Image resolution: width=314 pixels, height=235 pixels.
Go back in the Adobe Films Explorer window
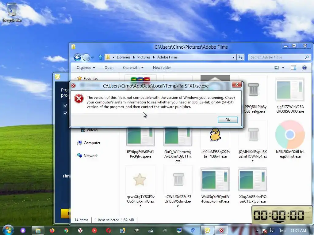pos(77,57)
